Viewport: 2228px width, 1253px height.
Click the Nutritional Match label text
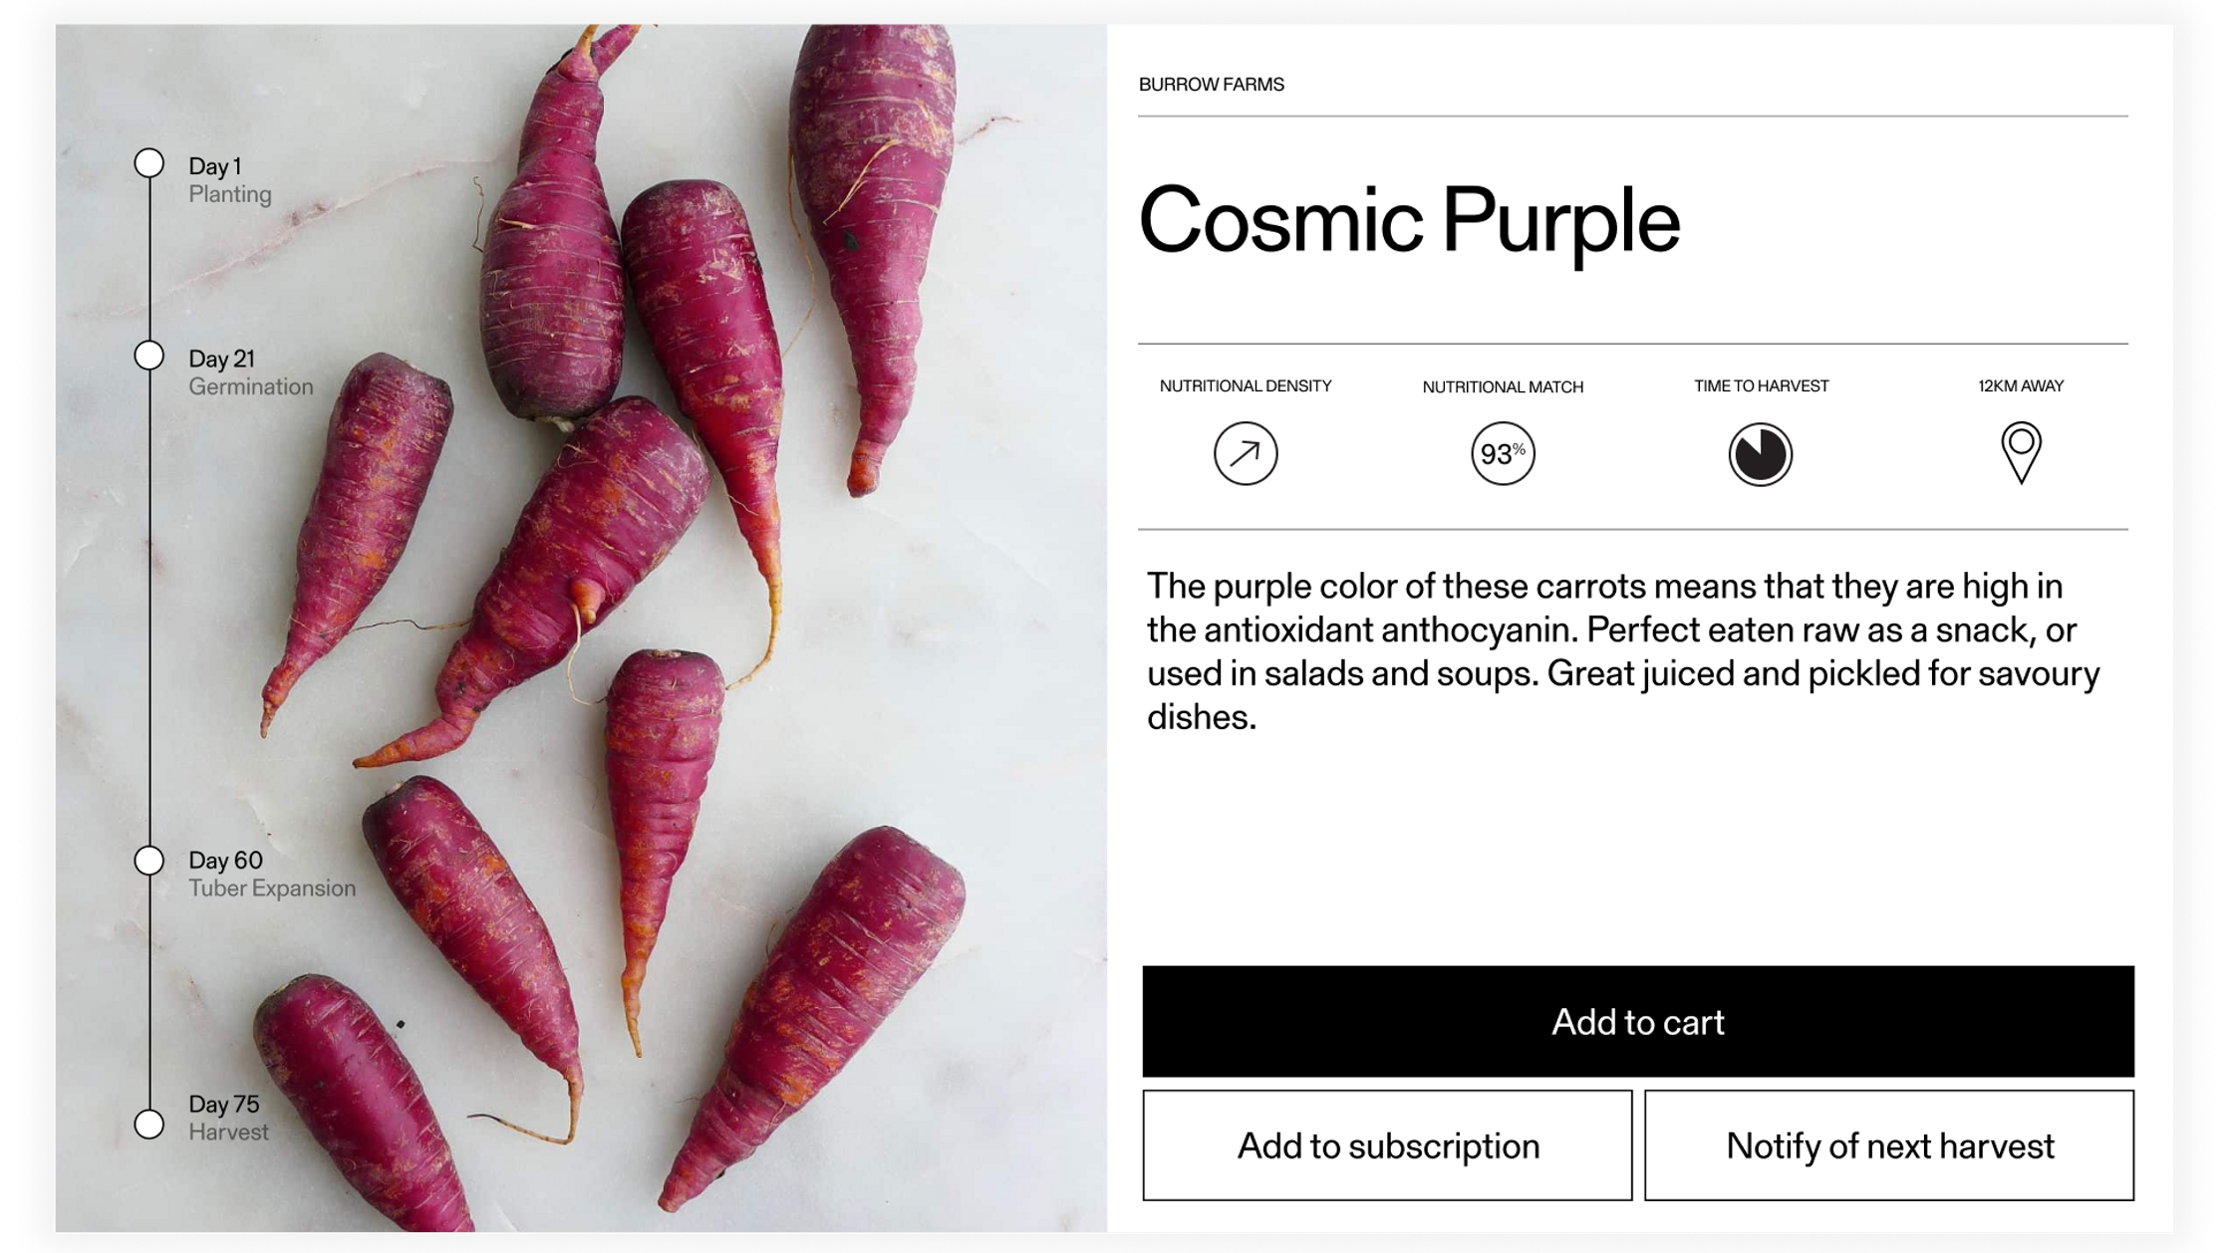pyautogui.click(x=1503, y=386)
